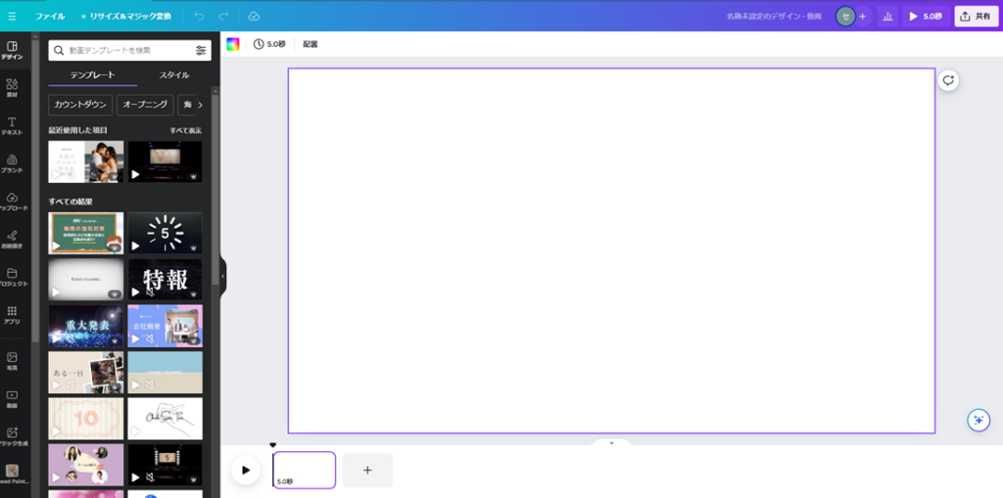1003x498 pixels.
Task: Click the cloud save status icon
Action: tap(254, 17)
